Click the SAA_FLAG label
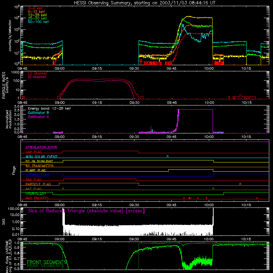Viewport: 273px width, 273px height. click(x=33, y=180)
